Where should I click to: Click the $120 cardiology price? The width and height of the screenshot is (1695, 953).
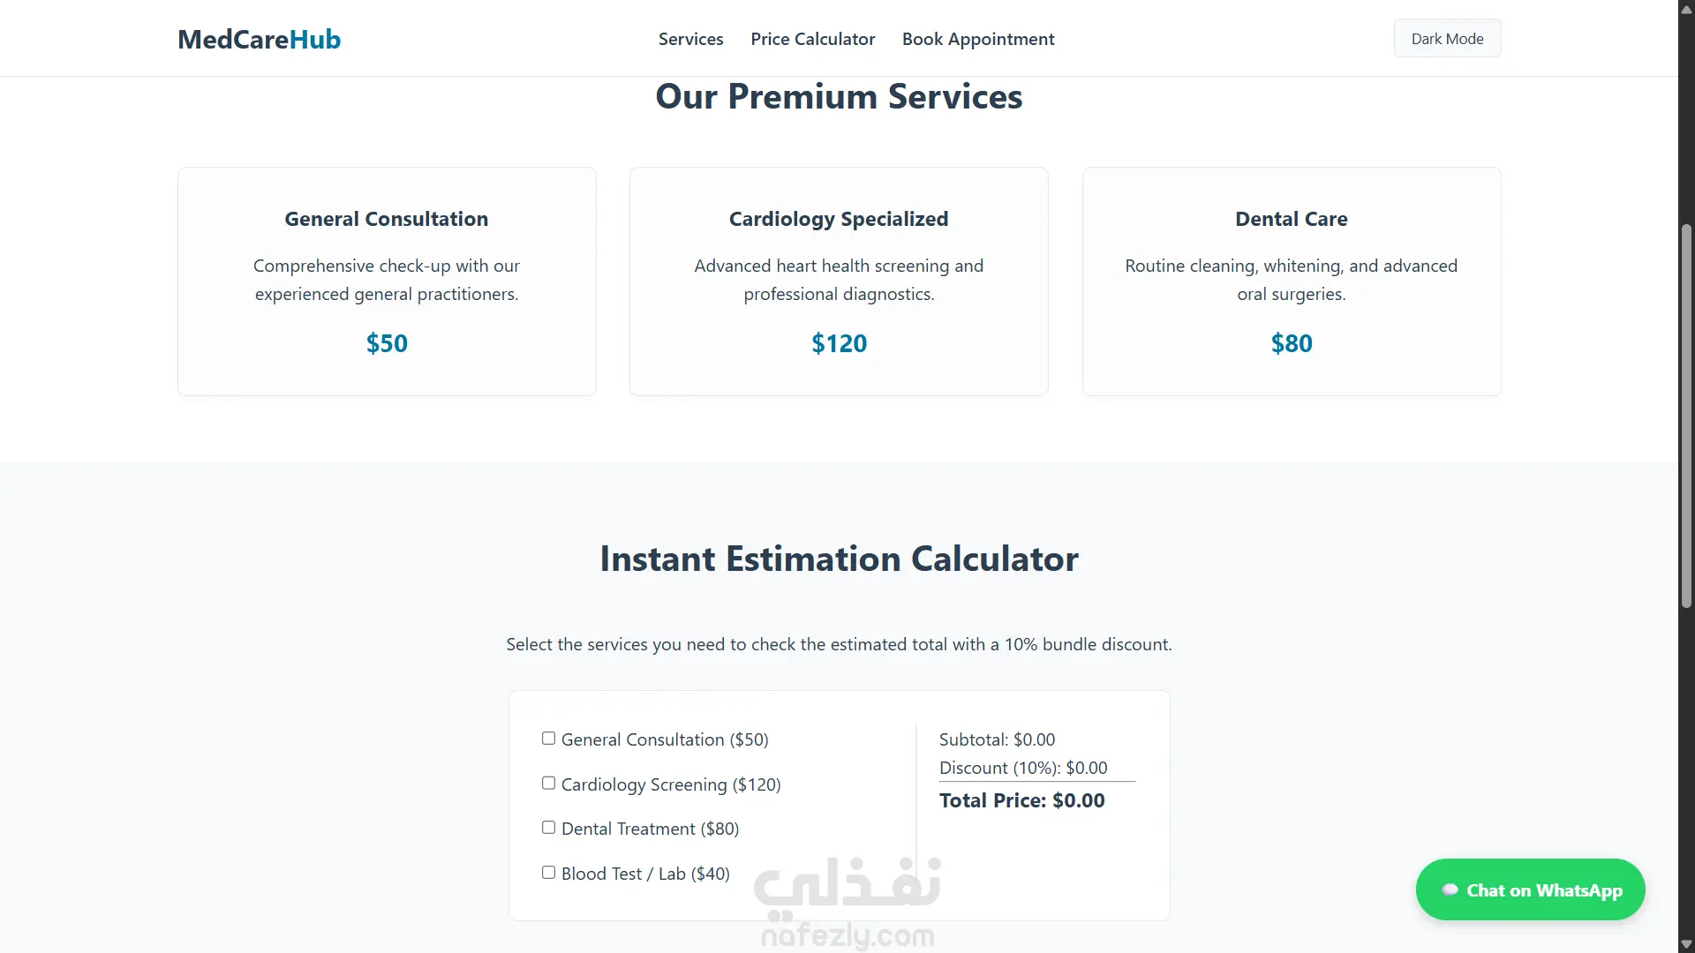(x=839, y=343)
